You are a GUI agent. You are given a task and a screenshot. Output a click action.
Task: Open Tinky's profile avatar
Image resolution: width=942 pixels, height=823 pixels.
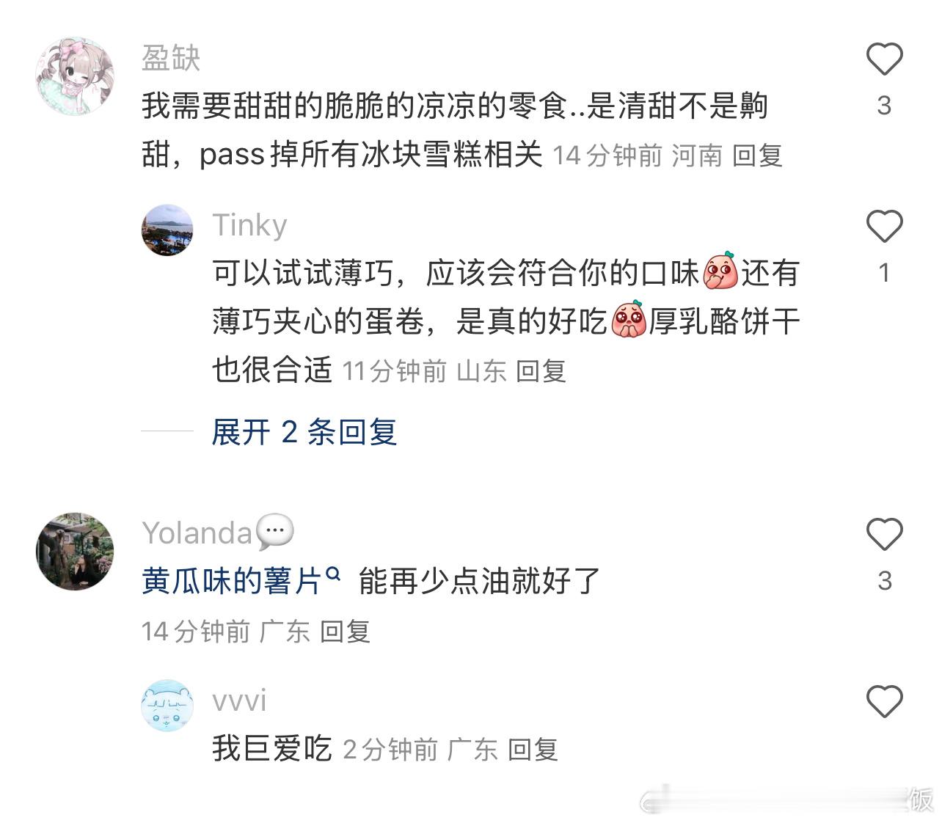pos(167,230)
